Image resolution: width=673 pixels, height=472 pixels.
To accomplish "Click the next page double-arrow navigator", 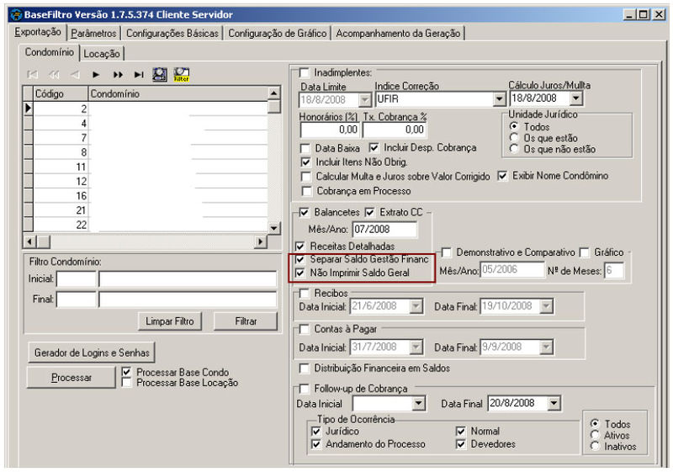I will click(x=118, y=75).
